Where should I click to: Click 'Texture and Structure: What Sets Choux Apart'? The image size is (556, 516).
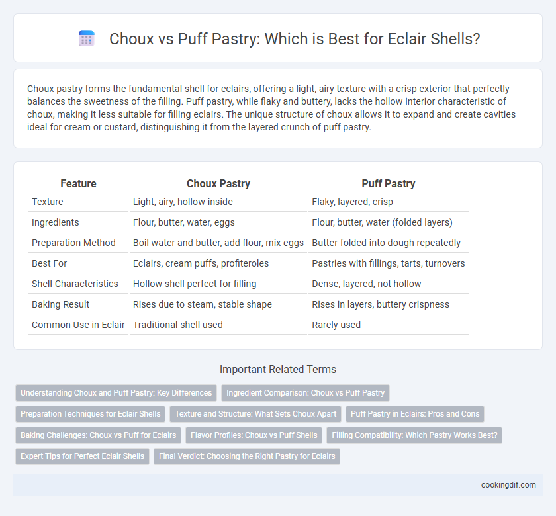[255, 414]
